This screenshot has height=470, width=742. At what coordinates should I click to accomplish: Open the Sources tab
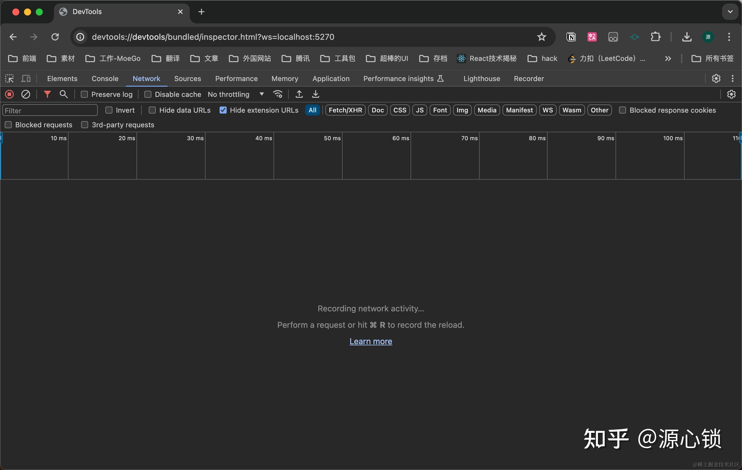[x=188, y=78]
